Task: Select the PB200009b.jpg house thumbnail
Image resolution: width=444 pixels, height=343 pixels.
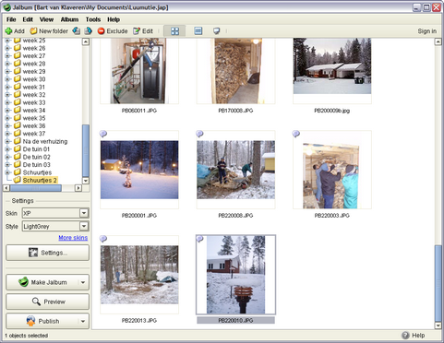Action: click(x=332, y=71)
